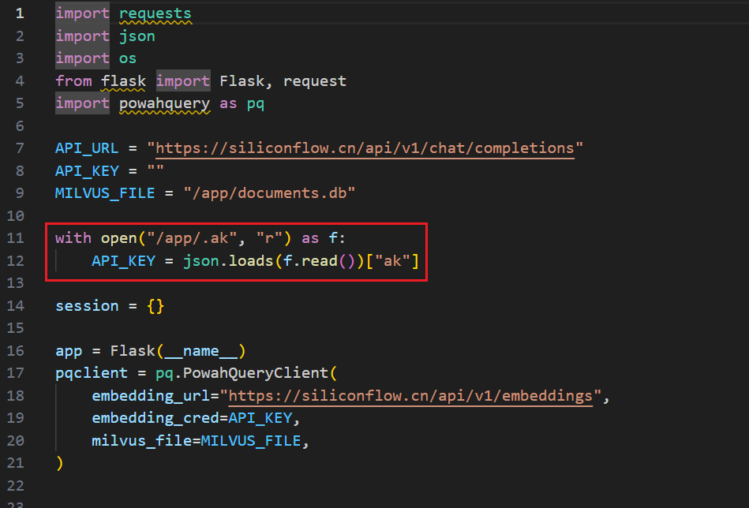Click line number 1 in the gutter
749x508 pixels.
click(19, 13)
